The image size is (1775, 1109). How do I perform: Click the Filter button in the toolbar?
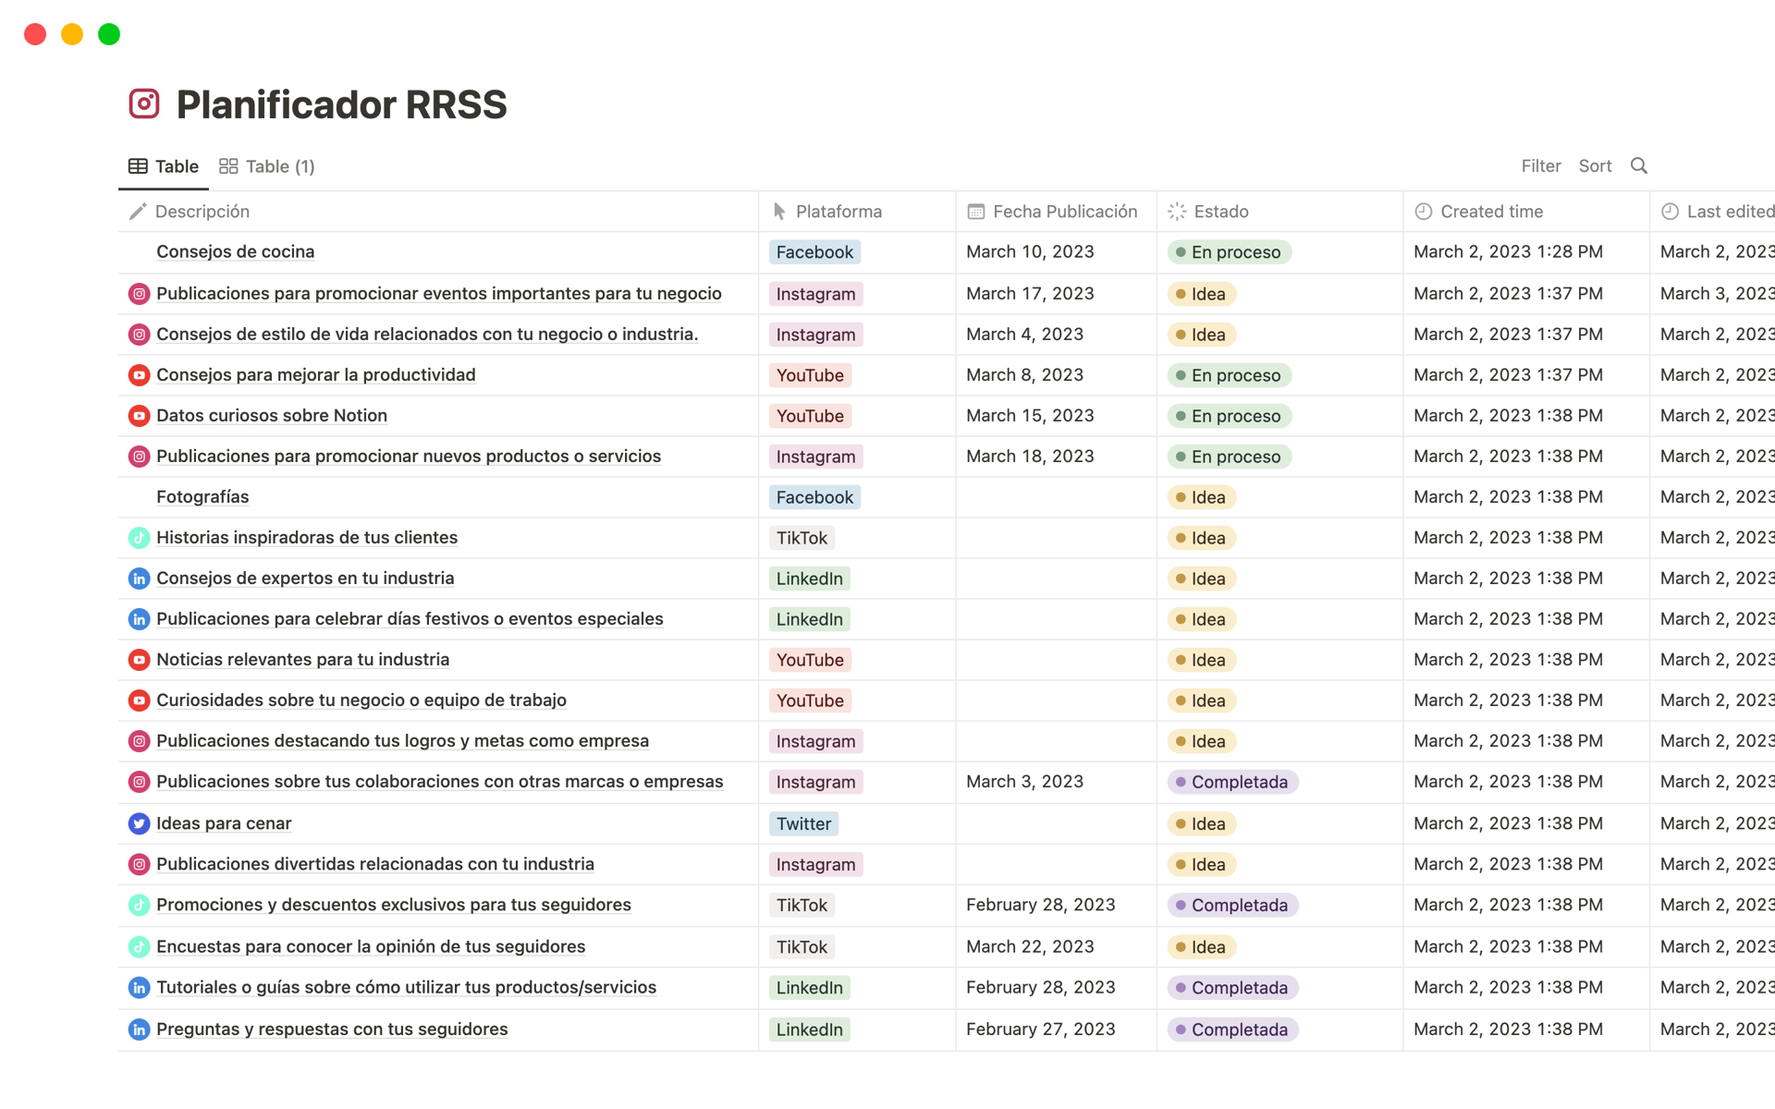[x=1540, y=165]
